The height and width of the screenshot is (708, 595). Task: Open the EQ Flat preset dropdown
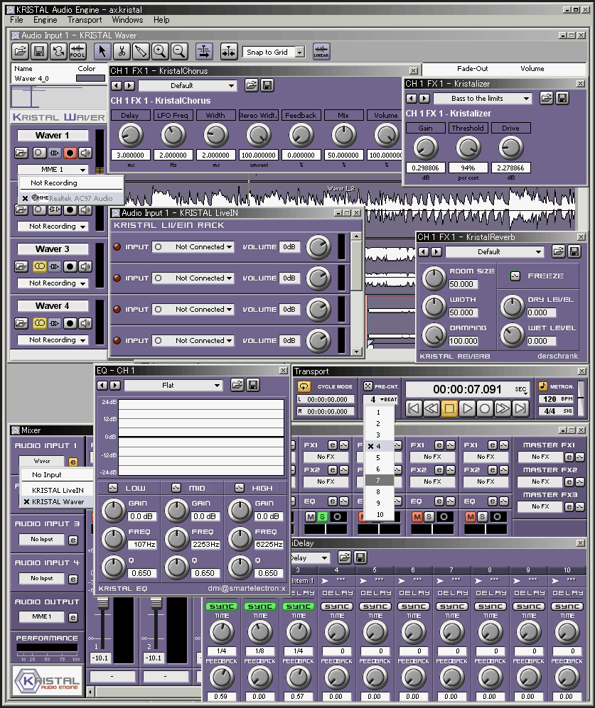coord(173,385)
